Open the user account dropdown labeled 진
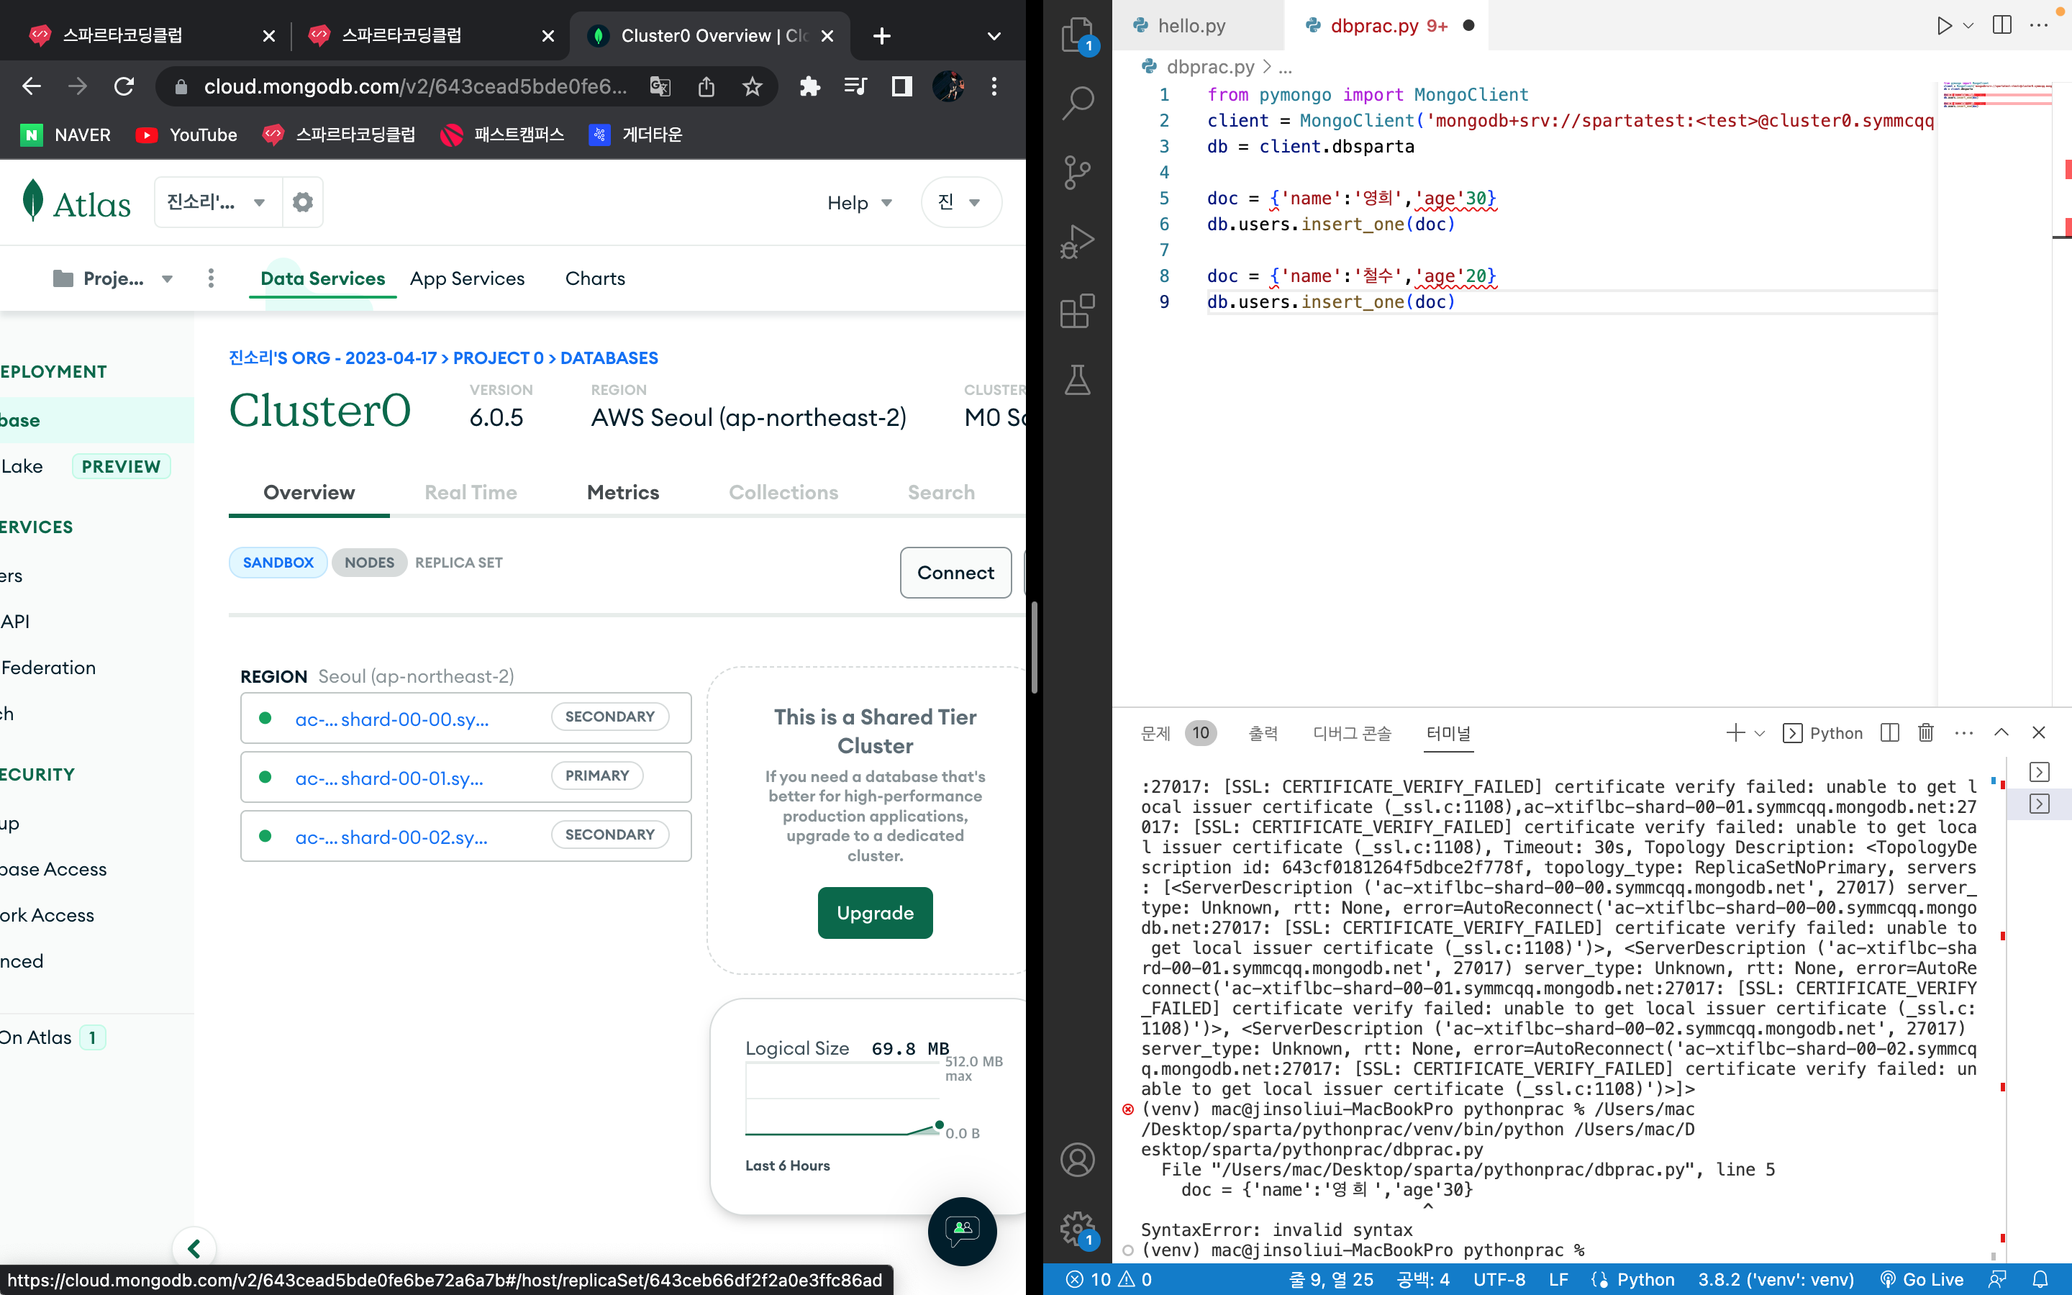 coord(960,202)
